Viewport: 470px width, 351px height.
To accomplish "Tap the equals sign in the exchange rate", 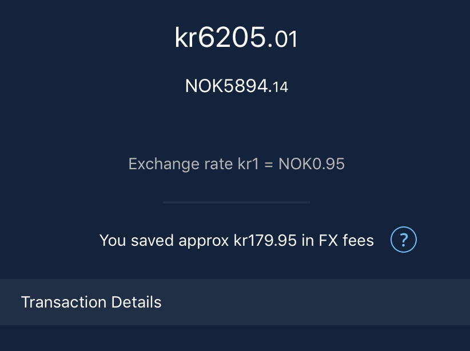I will click(269, 165).
